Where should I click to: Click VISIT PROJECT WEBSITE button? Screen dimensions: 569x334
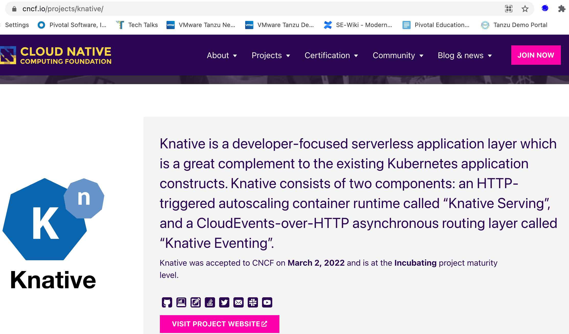pos(219,324)
